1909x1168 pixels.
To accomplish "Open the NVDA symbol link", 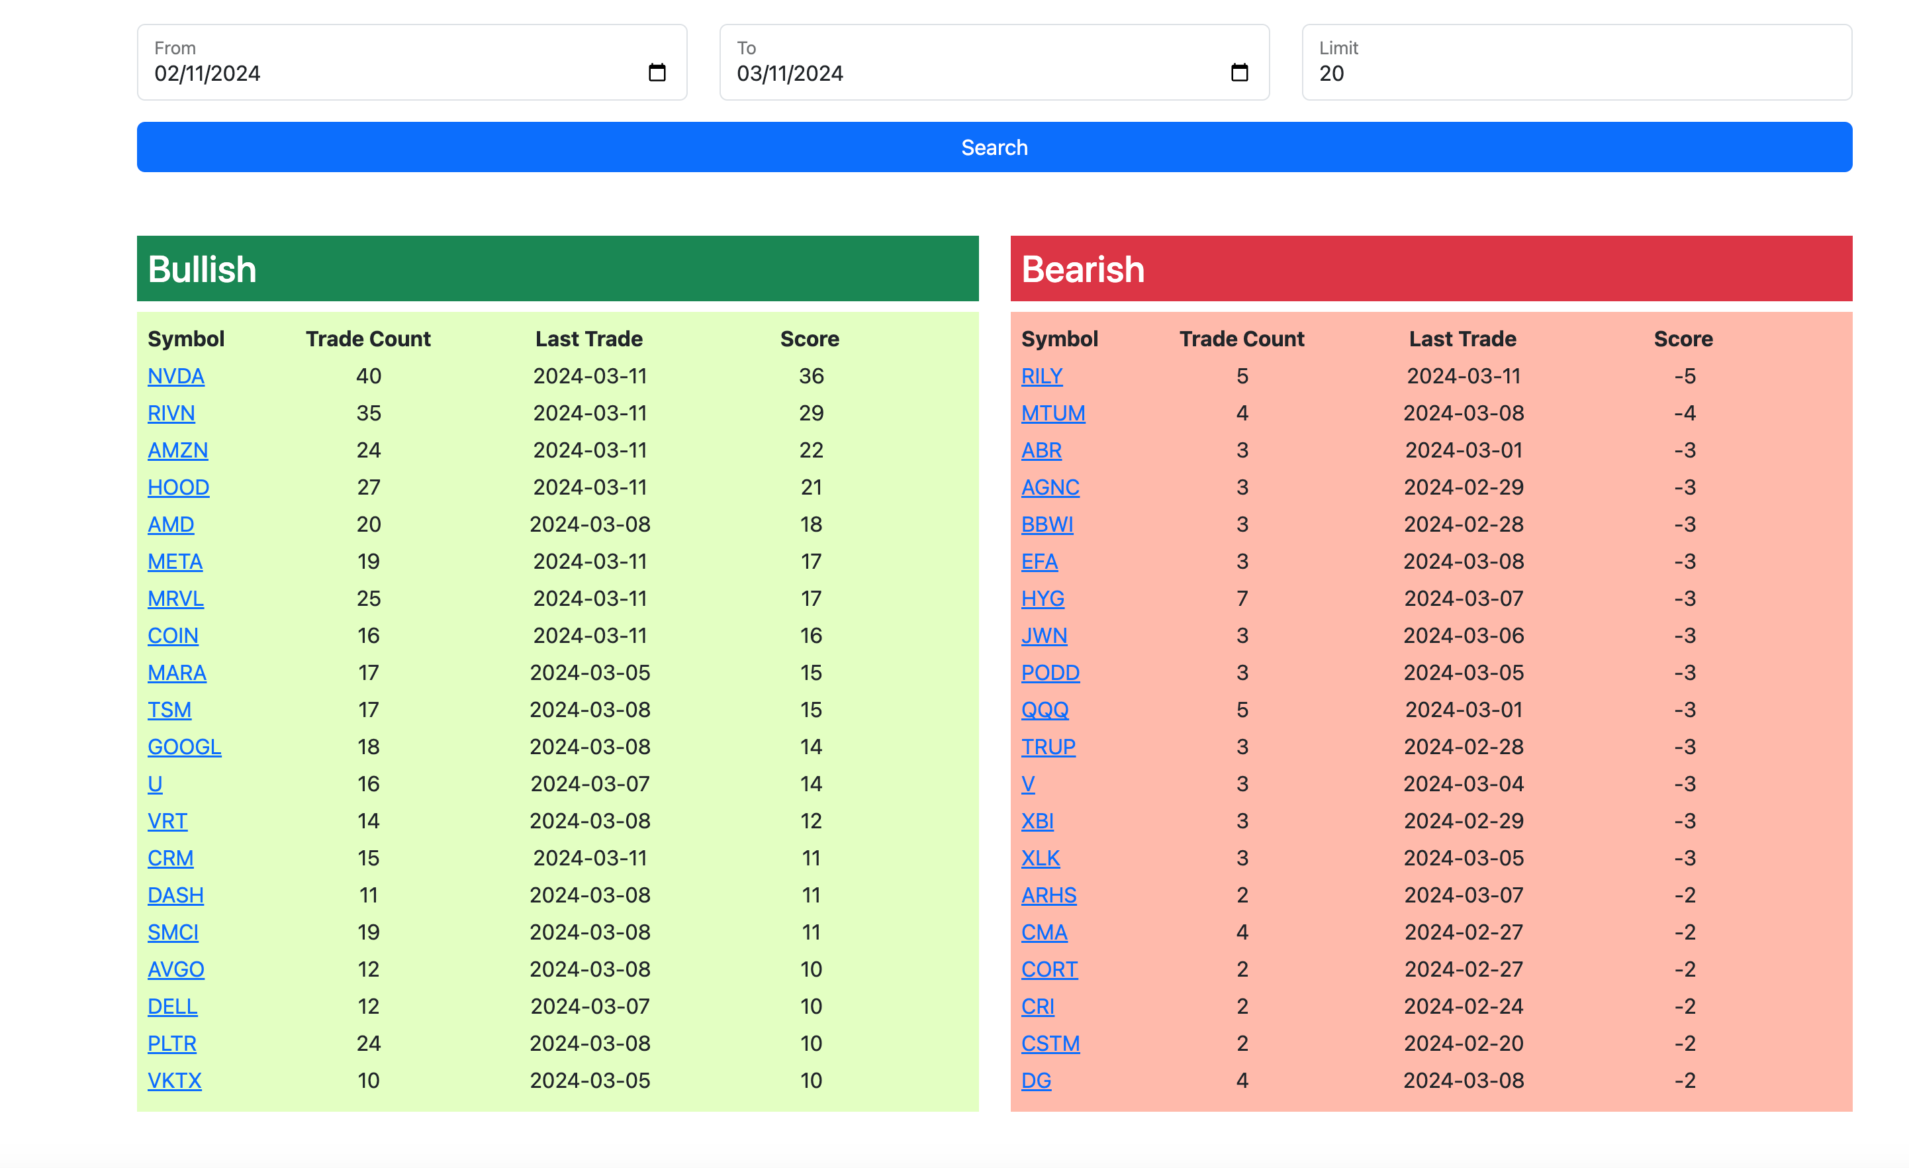I will pyautogui.click(x=176, y=376).
